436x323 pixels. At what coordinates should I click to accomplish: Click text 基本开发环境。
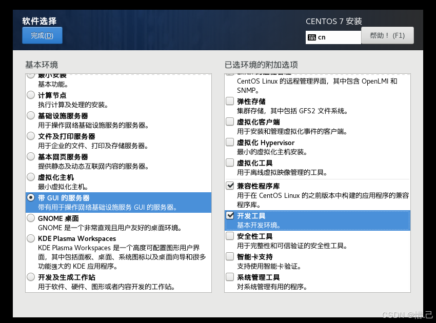coord(259,225)
